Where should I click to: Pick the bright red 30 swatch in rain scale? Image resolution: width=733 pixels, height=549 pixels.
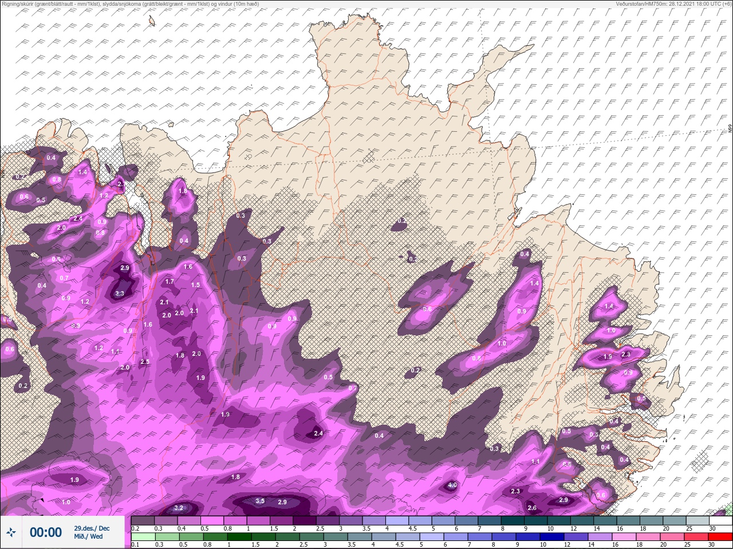[720, 537]
